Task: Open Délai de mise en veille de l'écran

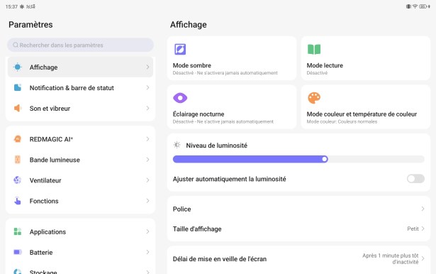Action: coord(298,258)
